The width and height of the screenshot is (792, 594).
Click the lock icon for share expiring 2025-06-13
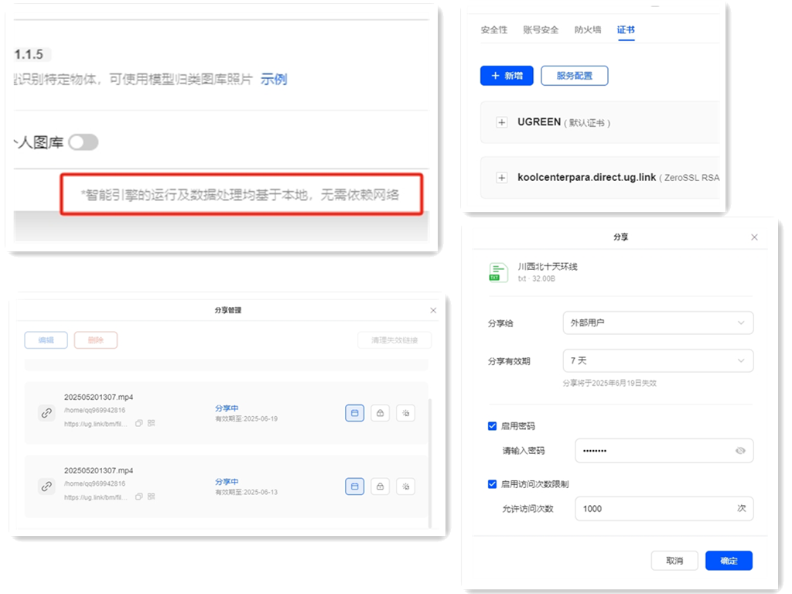pos(380,486)
